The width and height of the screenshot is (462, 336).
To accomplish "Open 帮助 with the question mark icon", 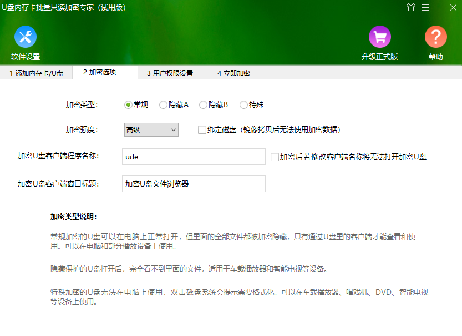I will click(x=436, y=38).
